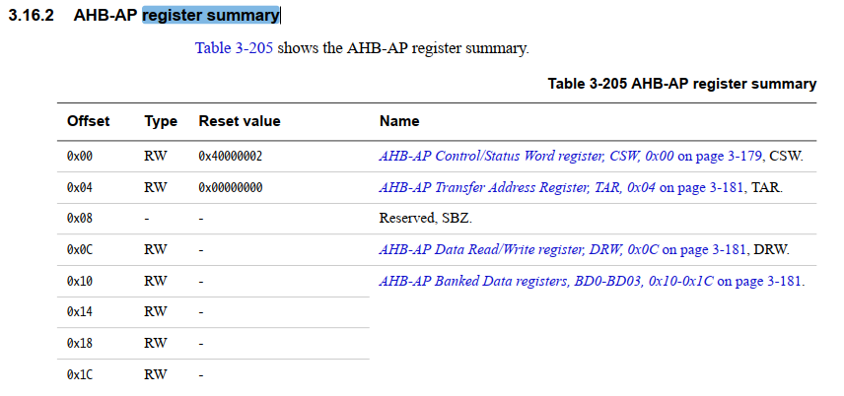Click the 0x1C offset cell
844x396 pixels.
79,375
